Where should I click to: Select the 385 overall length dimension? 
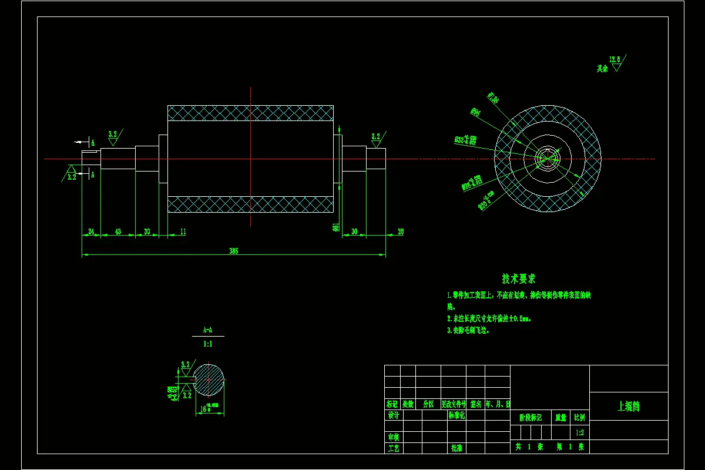click(x=234, y=251)
